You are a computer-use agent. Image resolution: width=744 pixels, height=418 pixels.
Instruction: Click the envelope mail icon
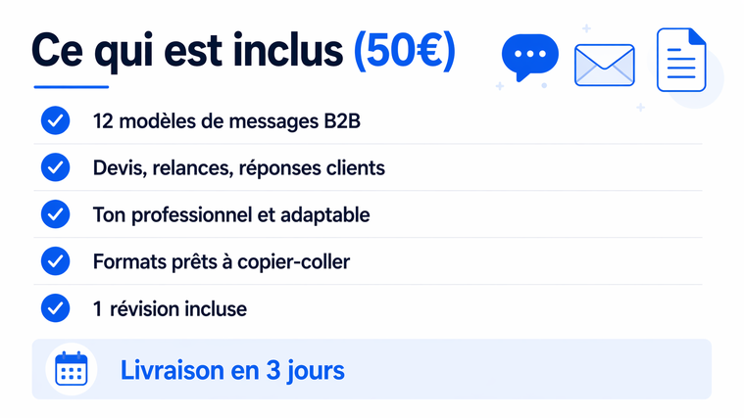click(604, 66)
